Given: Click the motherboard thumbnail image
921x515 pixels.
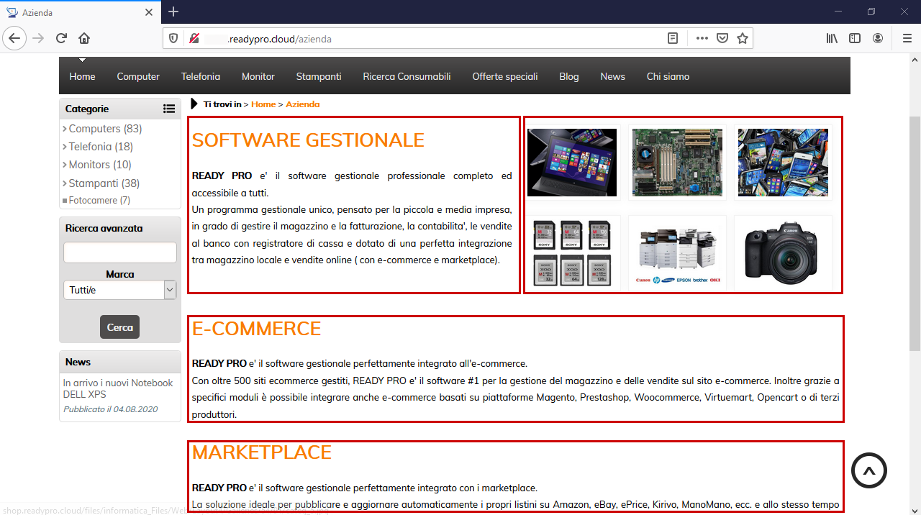Looking at the screenshot, I should tap(677, 163).
